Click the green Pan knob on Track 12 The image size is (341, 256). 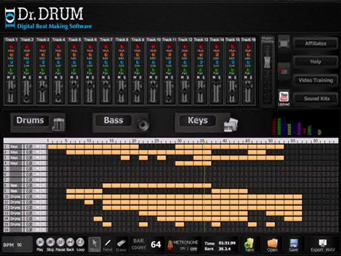(185, 70)
